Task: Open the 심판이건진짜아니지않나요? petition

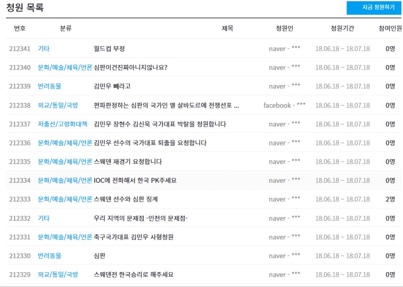Action: pos(131,67)
